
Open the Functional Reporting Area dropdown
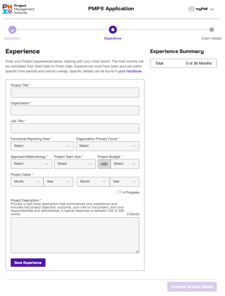(x=42, y=146)
